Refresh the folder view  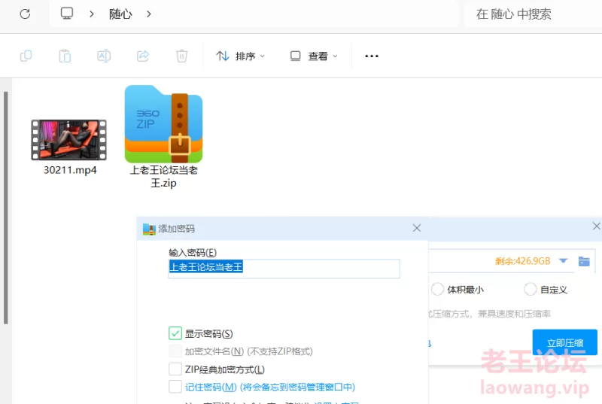25,14
